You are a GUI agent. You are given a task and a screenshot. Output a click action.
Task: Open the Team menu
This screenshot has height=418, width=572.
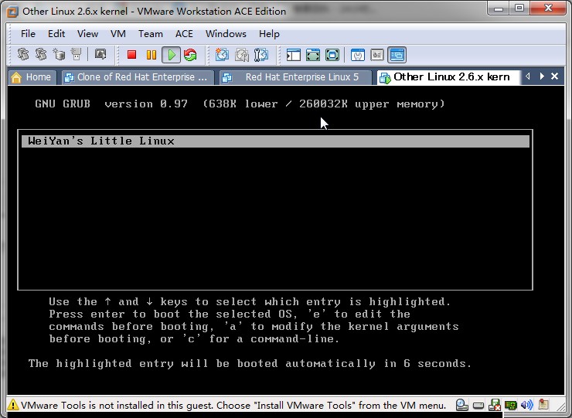pyautogui.click(x=150, y=34)
